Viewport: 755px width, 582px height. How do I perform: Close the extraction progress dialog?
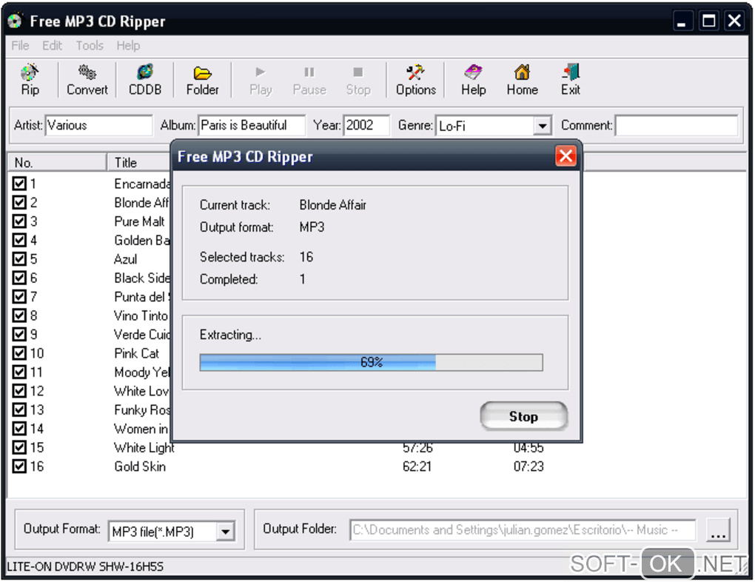(566, 155)
